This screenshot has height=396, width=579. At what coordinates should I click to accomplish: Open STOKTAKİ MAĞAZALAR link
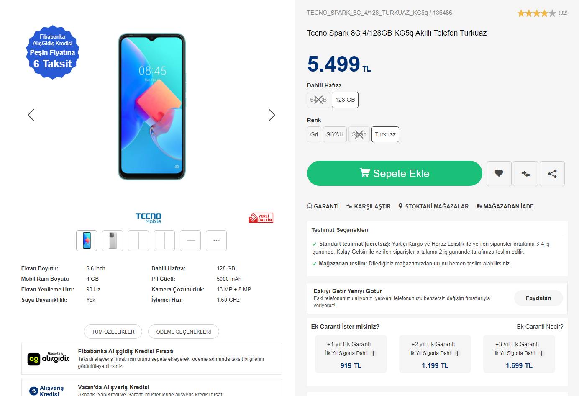click(x=433, y=206)
